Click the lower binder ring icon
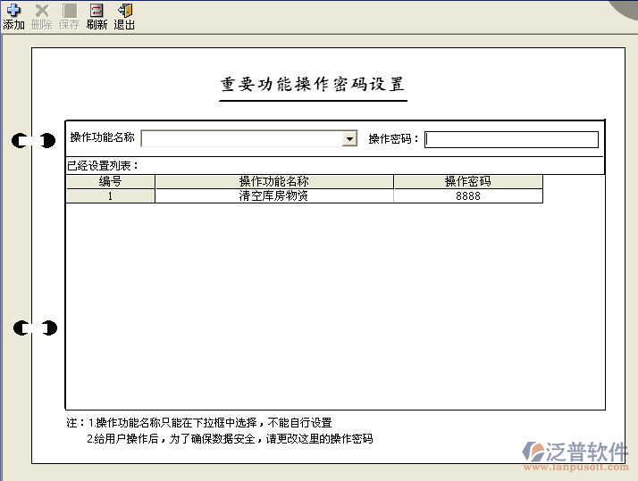This screenshot has width=638, height=481. (35, 328)
